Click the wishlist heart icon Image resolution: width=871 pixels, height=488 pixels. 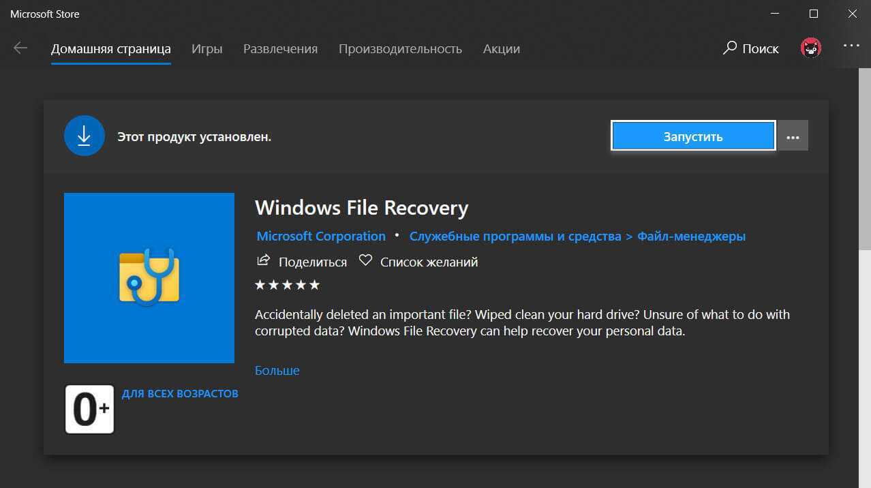click(x=365, y=261)
